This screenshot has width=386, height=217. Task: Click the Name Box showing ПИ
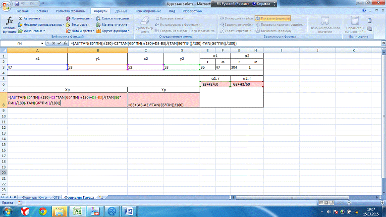point(22,44)
